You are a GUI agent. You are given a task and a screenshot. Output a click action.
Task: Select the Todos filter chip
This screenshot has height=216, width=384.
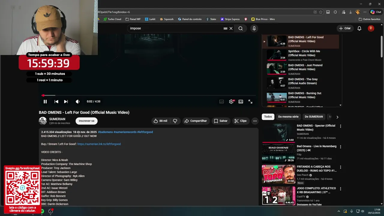click(x=268, y=117)
